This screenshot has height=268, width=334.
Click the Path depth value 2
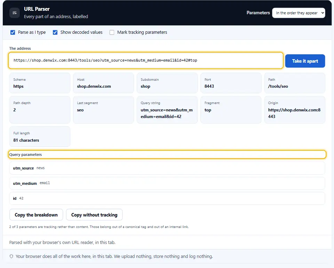coord(15,110)
